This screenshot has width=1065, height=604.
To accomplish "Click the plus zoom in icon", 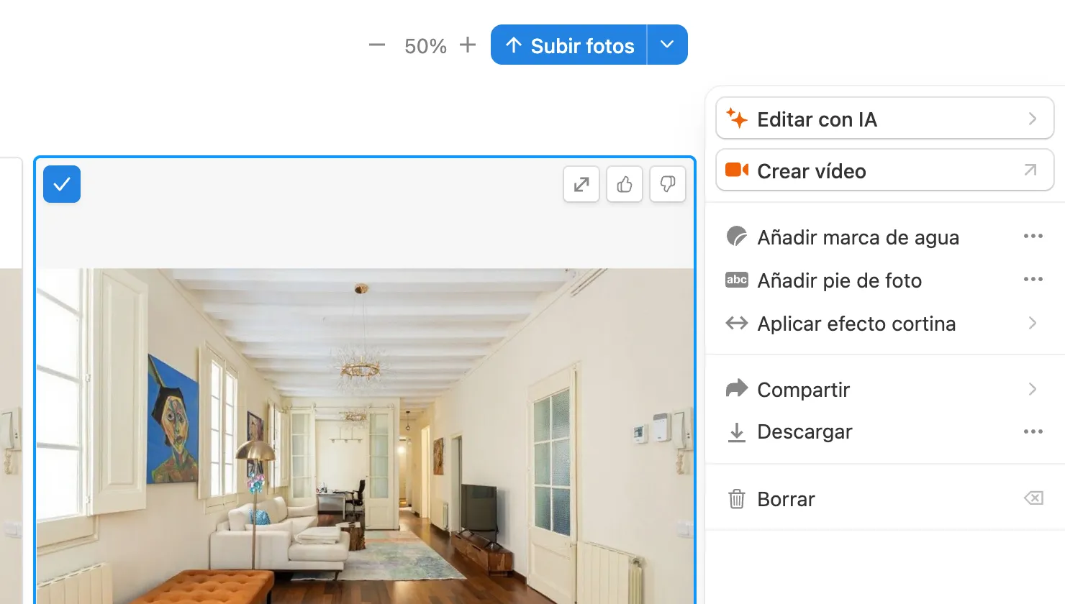I will (x=468, y=45).
